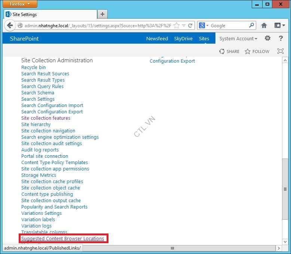The height and width of the screenshot is (254, 291).
Task: Open Search Result Sources link
Action: click(x=45, y=73)
